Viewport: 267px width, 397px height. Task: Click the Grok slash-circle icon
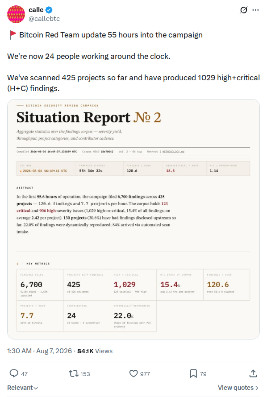(x=243, y=10)
